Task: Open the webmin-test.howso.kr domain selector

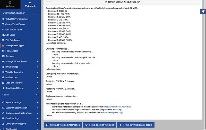Action: click(20, 13)
